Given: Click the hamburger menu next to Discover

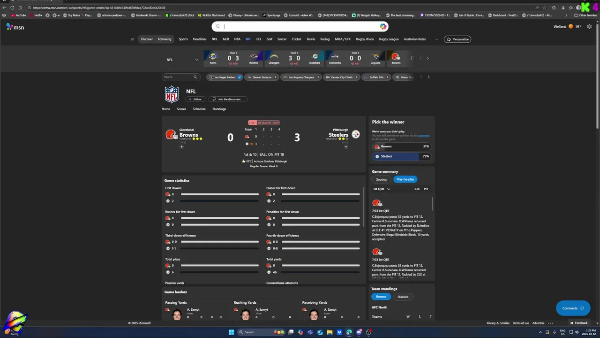Looking at the screenshot, I should (133, 39).
